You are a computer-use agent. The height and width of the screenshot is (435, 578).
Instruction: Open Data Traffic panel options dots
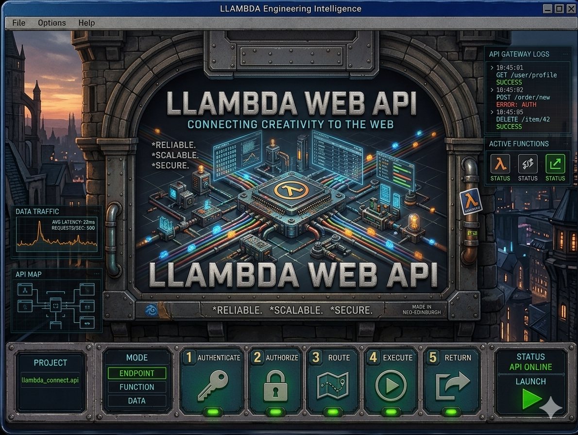pos(97,211)
